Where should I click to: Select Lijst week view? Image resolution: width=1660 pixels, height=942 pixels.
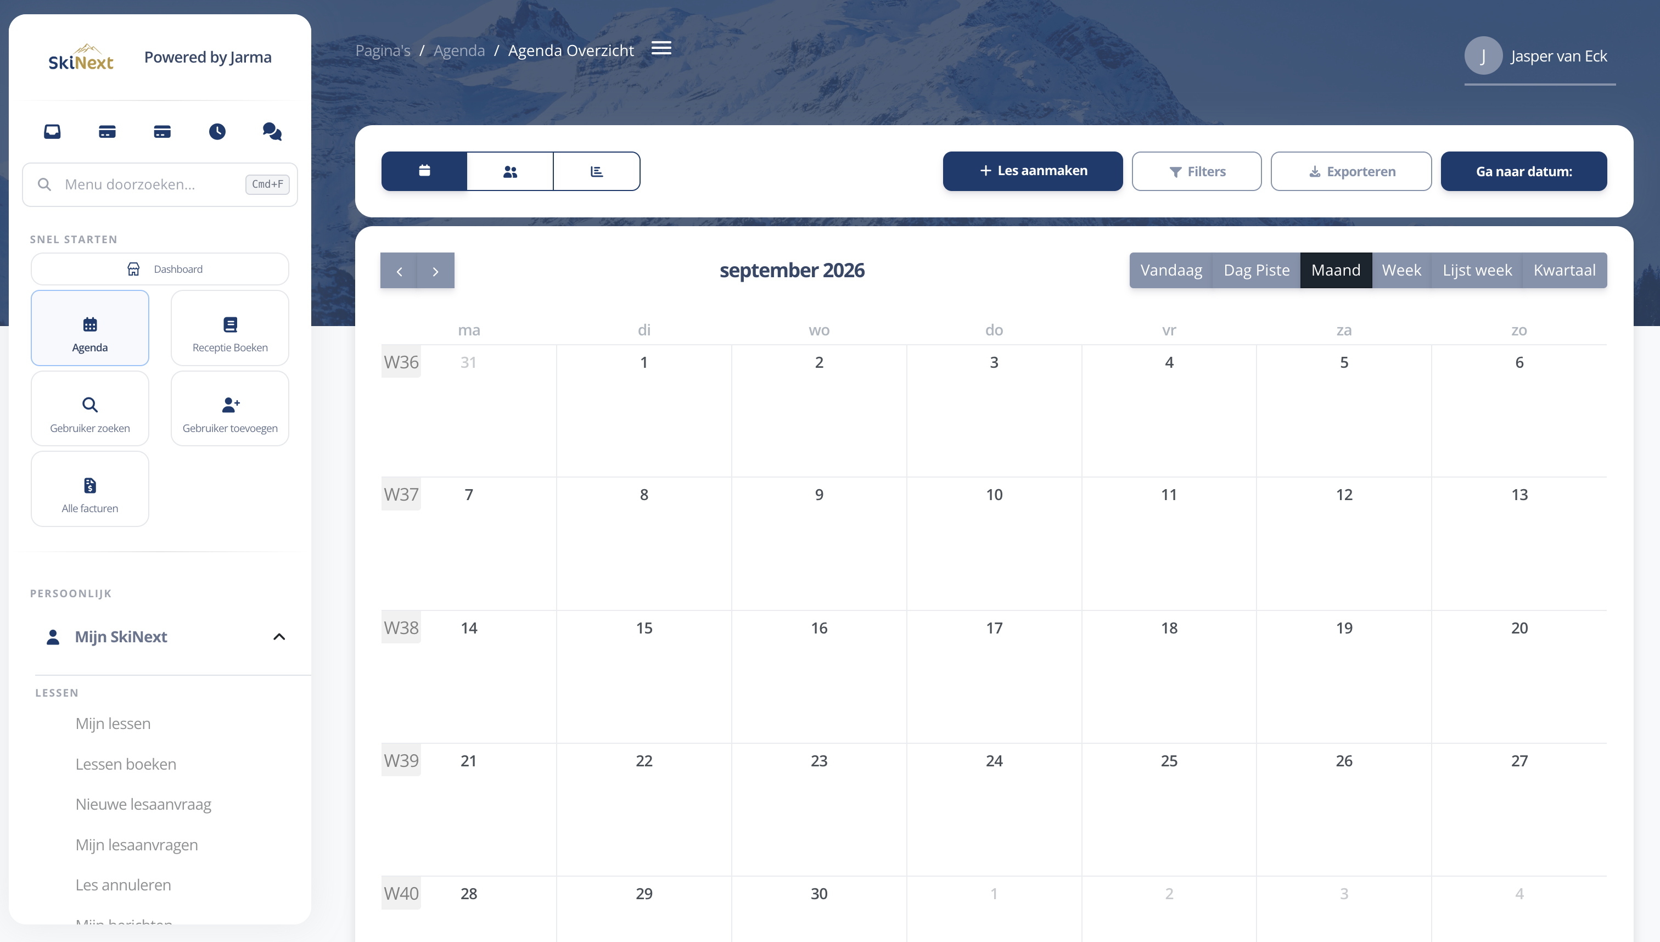(1477, 271)
